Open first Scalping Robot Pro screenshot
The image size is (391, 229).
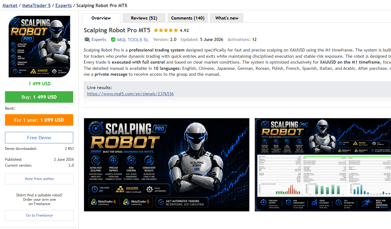[x=167, y=165]
